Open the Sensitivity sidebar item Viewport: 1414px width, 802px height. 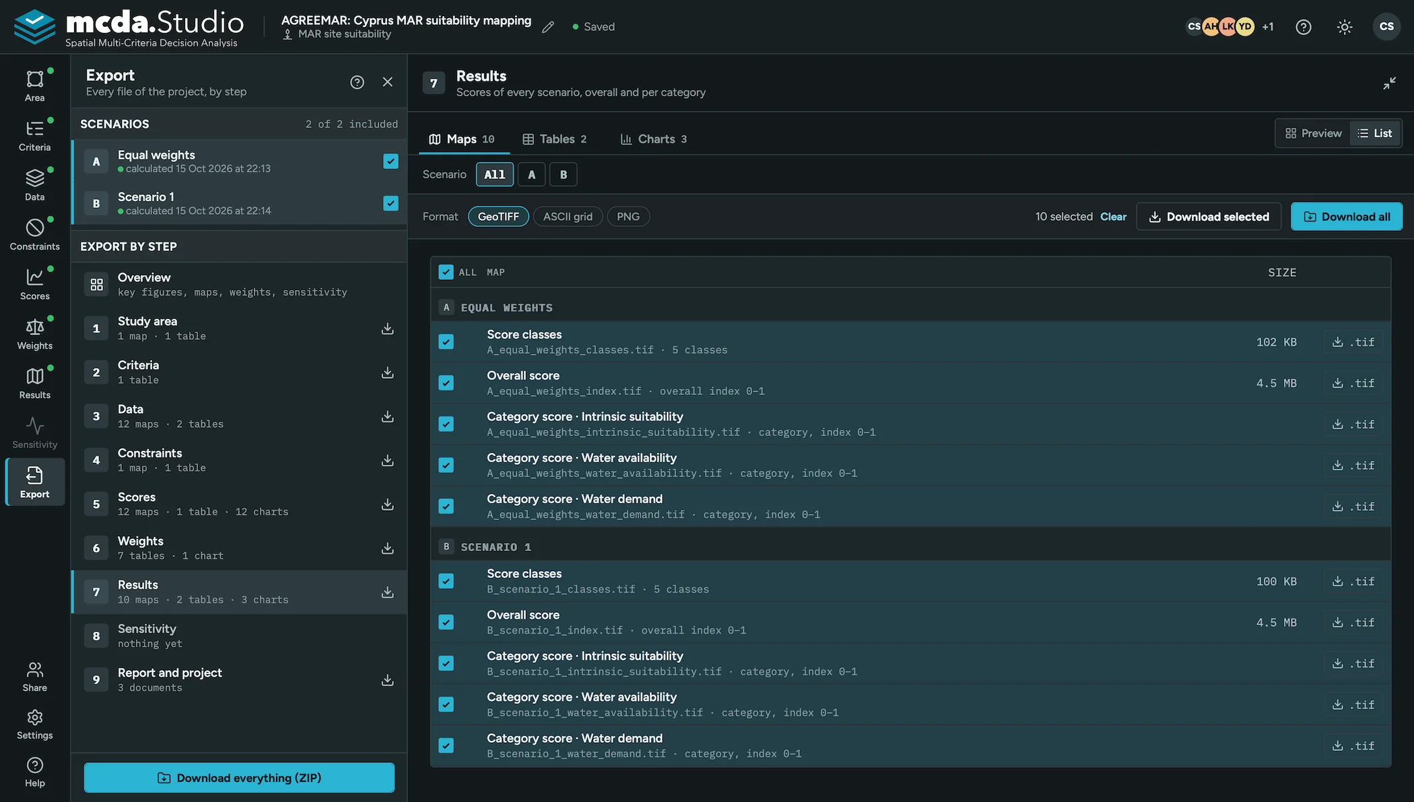click(x=34, y=433)
